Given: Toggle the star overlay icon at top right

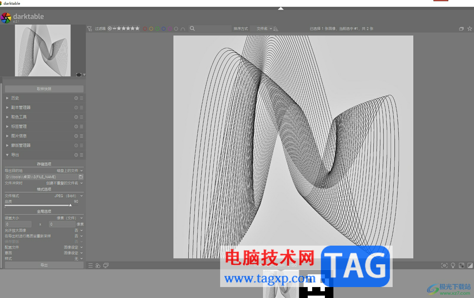Looking at the screenshot, I should click(470, 29).
